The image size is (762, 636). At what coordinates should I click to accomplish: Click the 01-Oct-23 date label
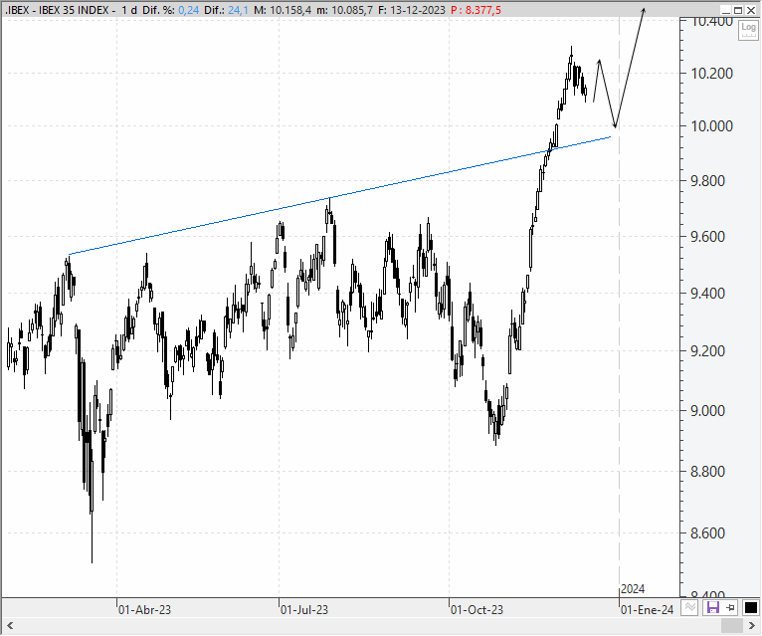point(476,610)
